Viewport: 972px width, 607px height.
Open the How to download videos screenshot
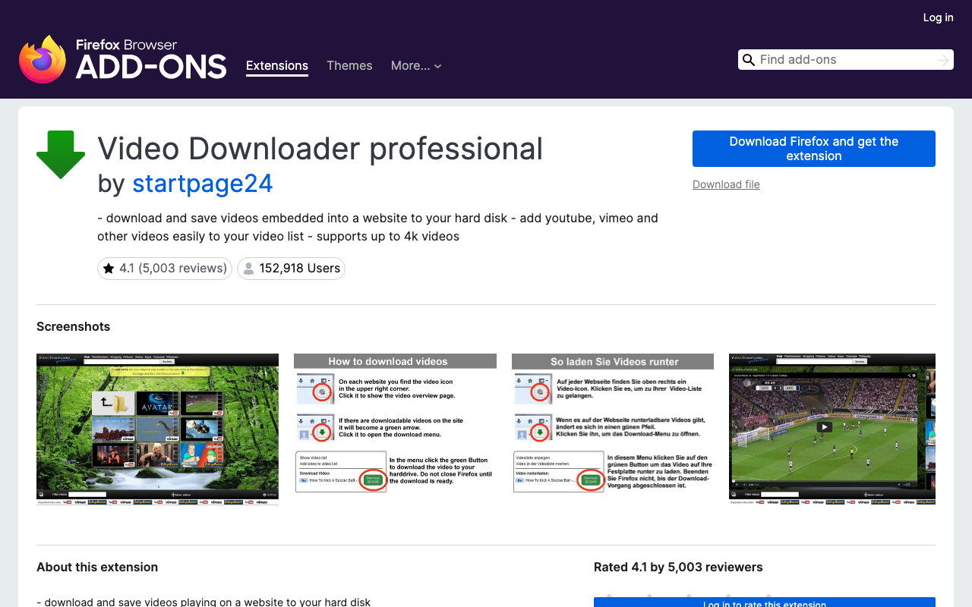pyautogui.click(x=395, y=428)
